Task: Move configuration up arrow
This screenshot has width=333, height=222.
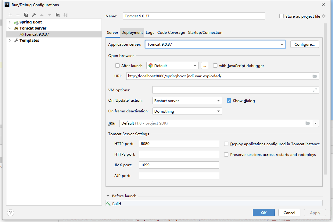Action: click(42, 15)
